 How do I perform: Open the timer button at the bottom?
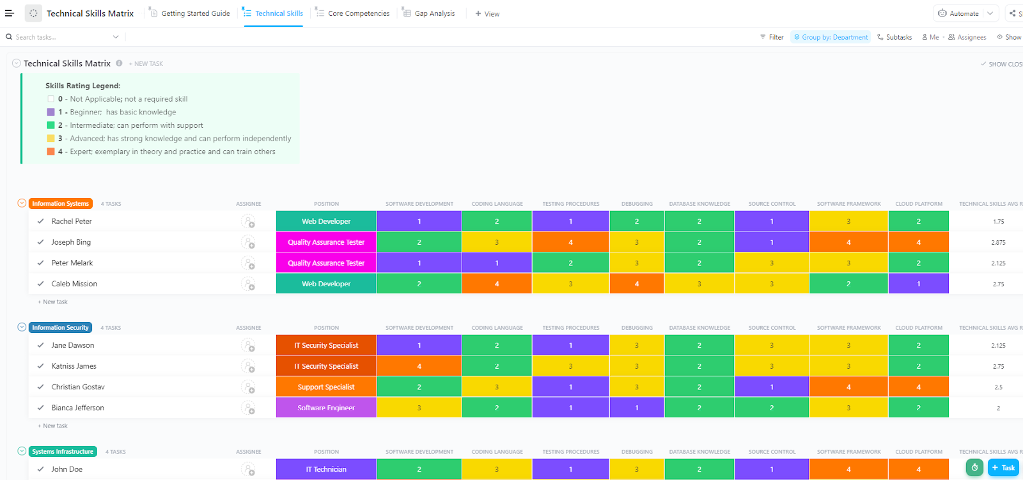pyautogui.click(x=974, y=468)
